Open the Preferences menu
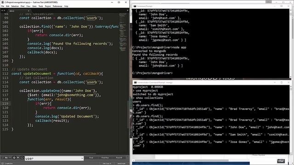 [x=57, y=6]
